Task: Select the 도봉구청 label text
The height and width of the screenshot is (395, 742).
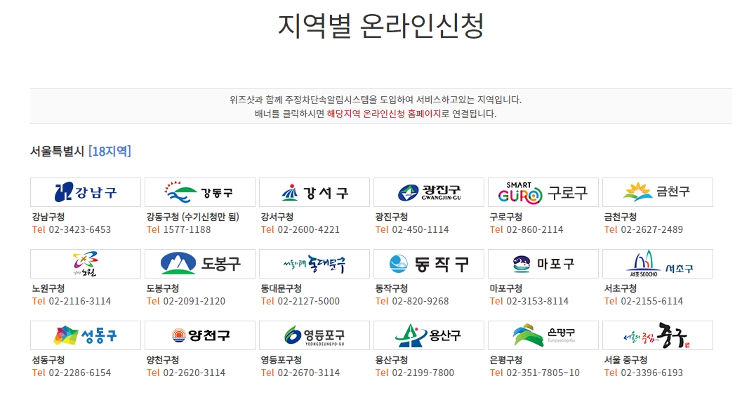Action: (x=163, y=288)
